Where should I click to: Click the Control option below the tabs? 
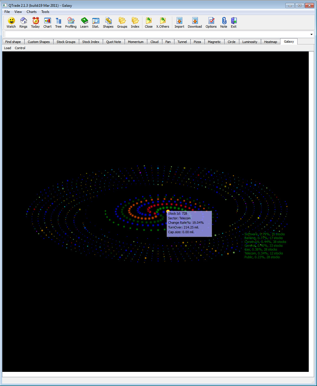tap(20, 48)
